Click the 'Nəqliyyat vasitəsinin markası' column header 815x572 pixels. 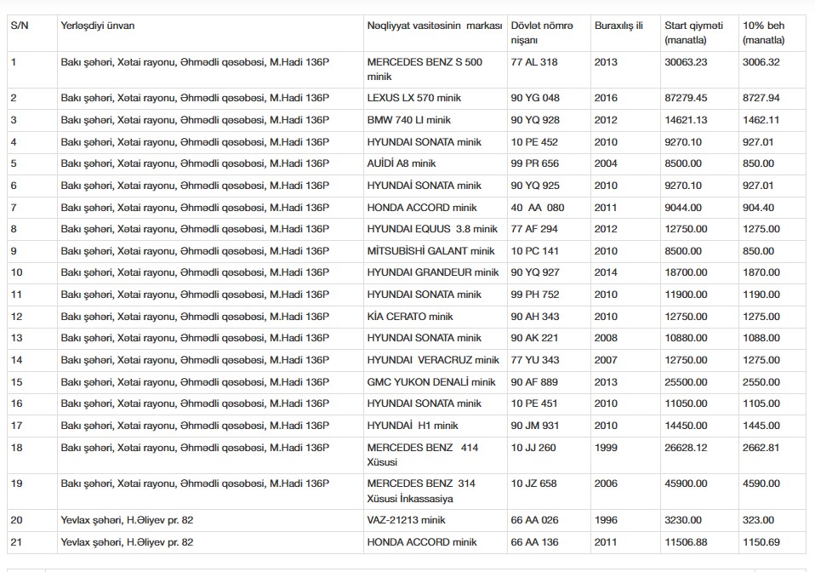(x=435, y=26)
